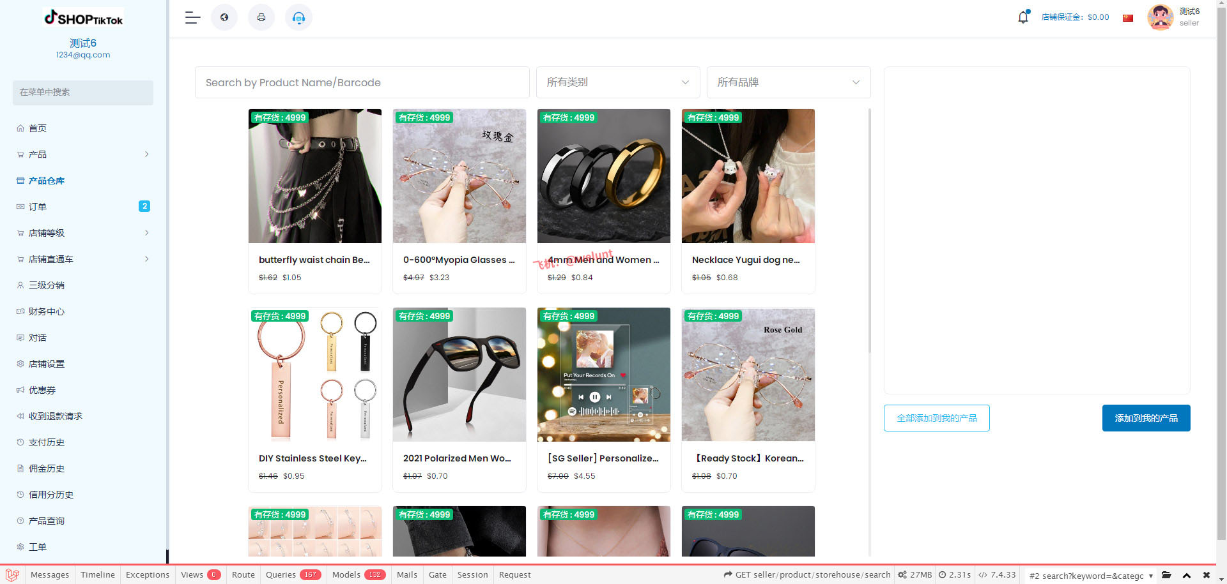This screenshot has width=1227, height=584.
Task: Click the 店铺保证金 deposit balance
Action: pos(1076,17)
